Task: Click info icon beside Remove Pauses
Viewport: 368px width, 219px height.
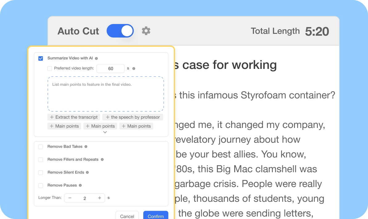Action: click(80, 185)
